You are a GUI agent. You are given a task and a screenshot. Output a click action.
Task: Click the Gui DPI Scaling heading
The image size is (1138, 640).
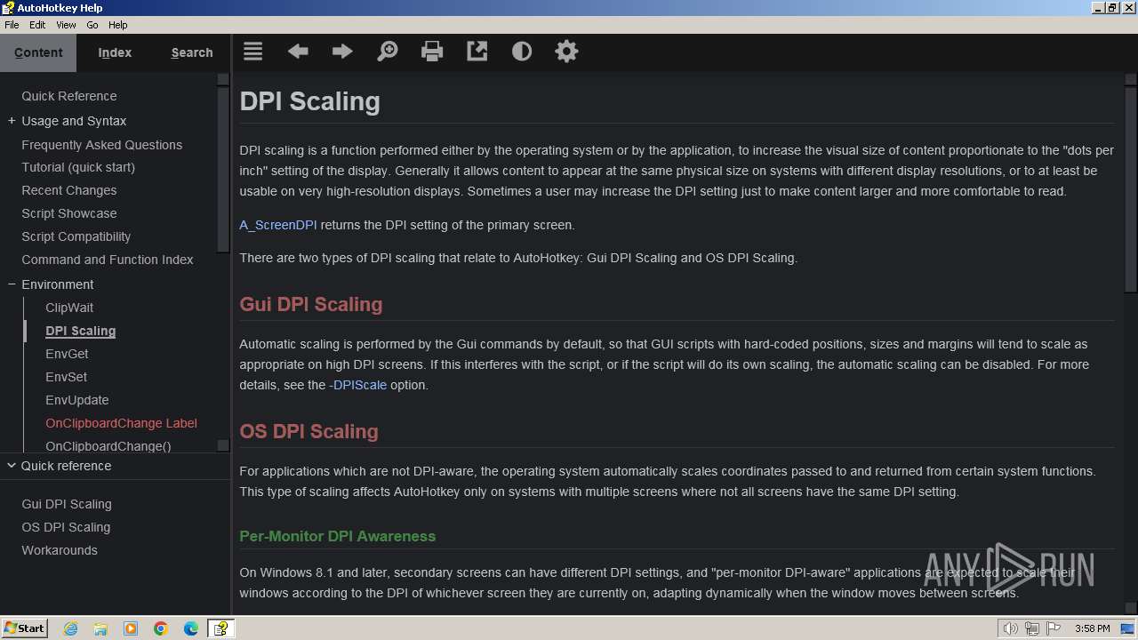(x=311, y=304)
